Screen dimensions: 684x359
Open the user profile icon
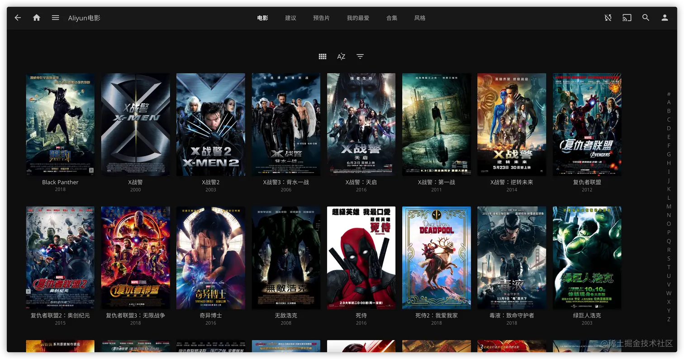tap(665, 18)
